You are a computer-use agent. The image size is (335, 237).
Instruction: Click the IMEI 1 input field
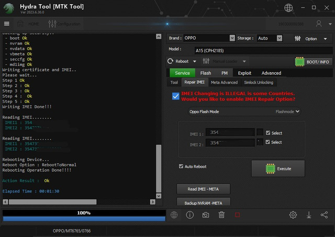[x=230, y=132]
